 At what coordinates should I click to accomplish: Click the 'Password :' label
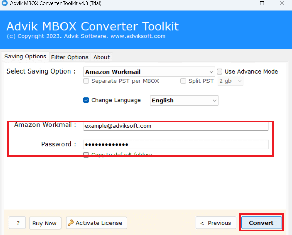tap(59, 144)
